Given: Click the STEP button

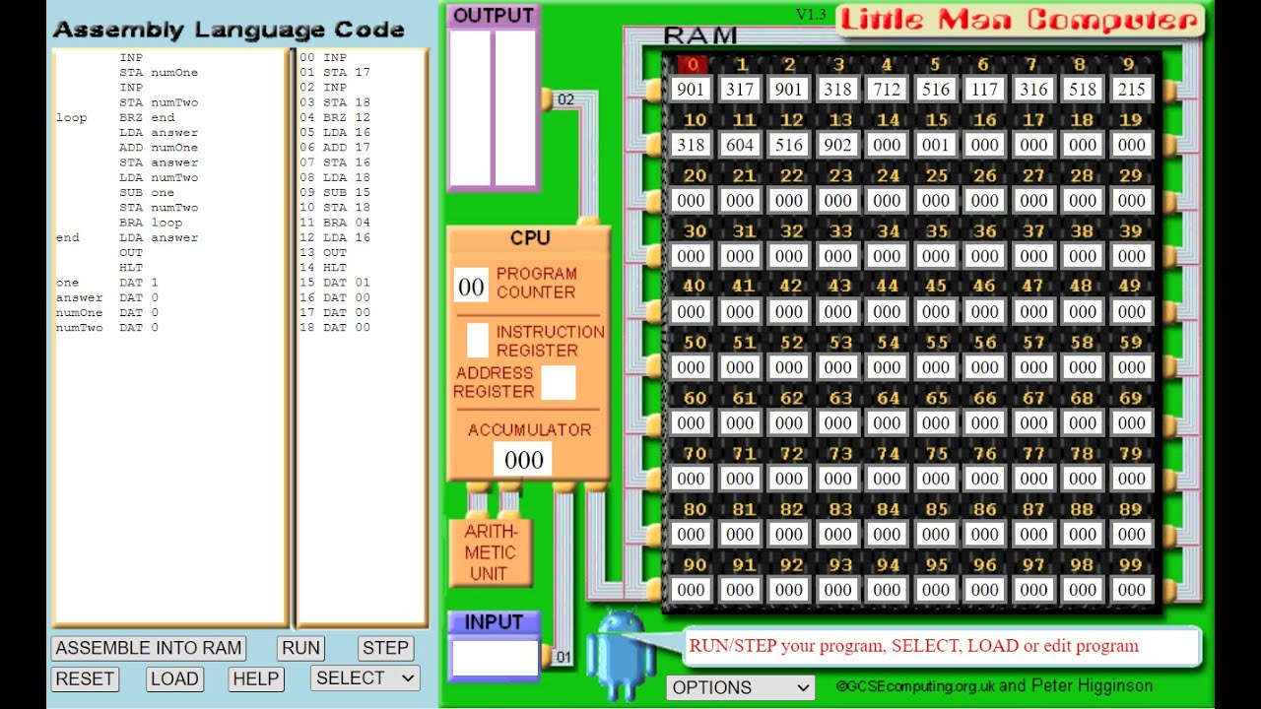Looking at the screenshot, I should coord(385,648).
